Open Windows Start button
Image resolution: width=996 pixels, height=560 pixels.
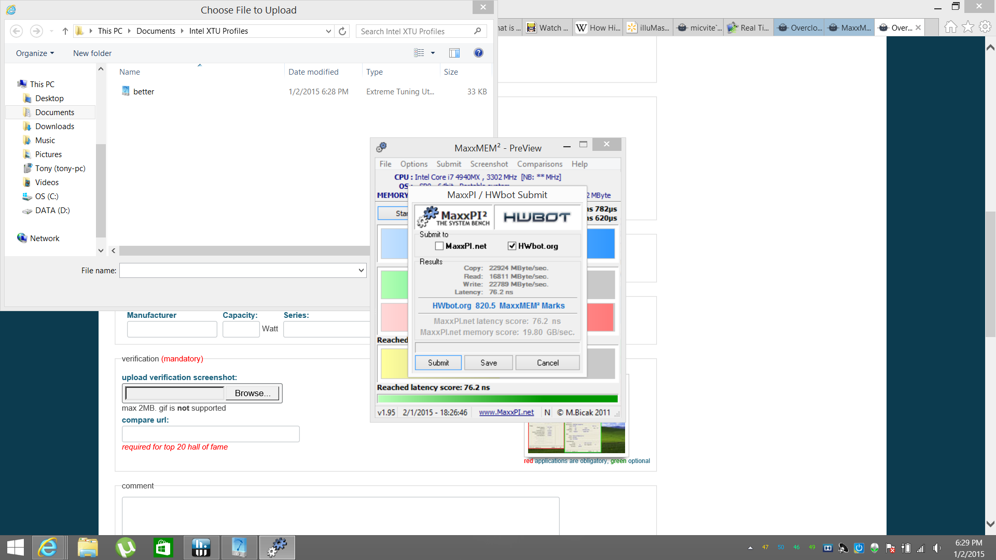(16, 548)
